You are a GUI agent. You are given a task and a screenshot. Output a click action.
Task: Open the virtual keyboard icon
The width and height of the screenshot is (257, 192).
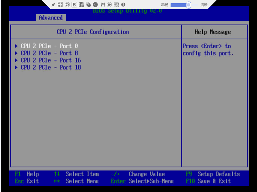pos(116,4)
